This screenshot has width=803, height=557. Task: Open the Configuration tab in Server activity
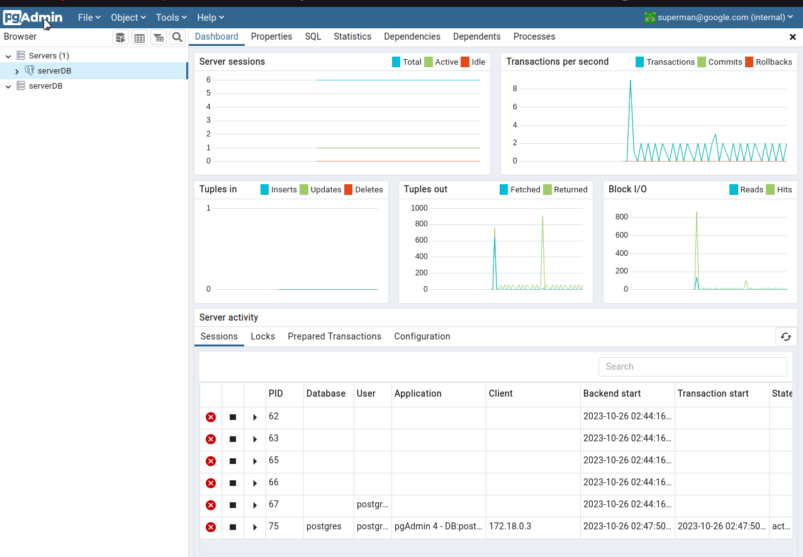tap(422, 336)
